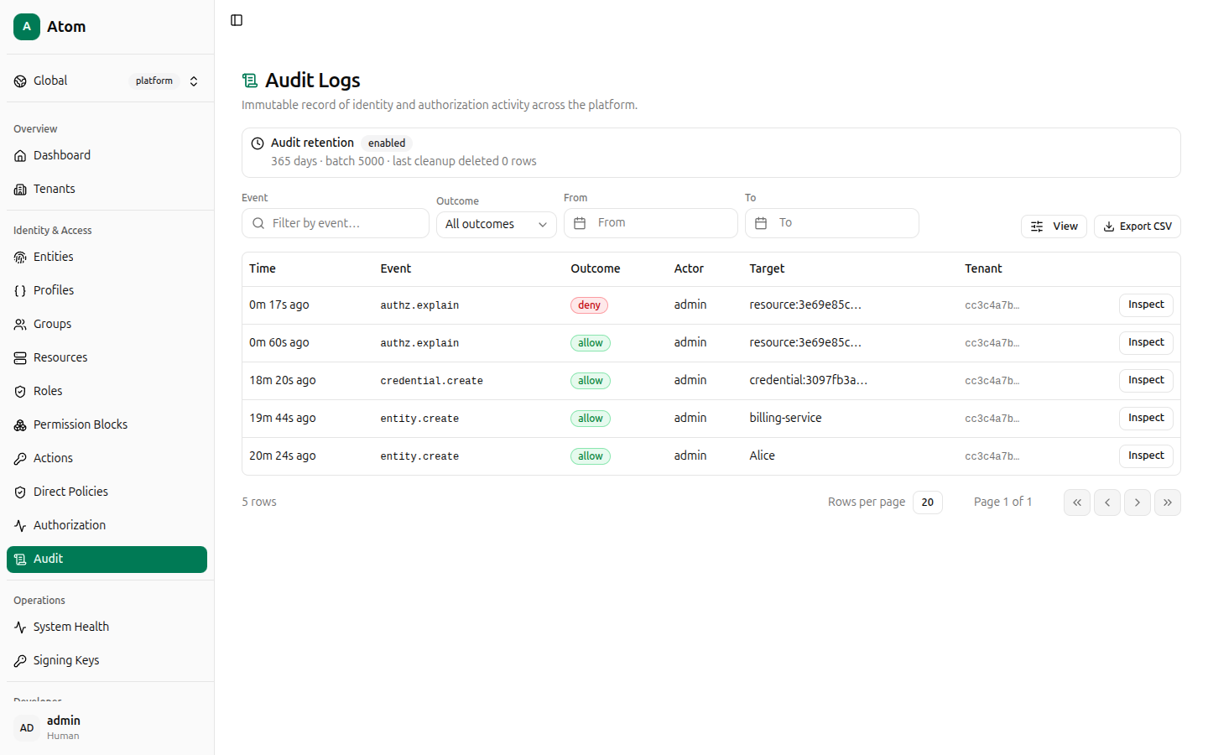Open the All outcomes dropdown
This screenshot has width=1208, height=755.
click(x=497, y=224)
